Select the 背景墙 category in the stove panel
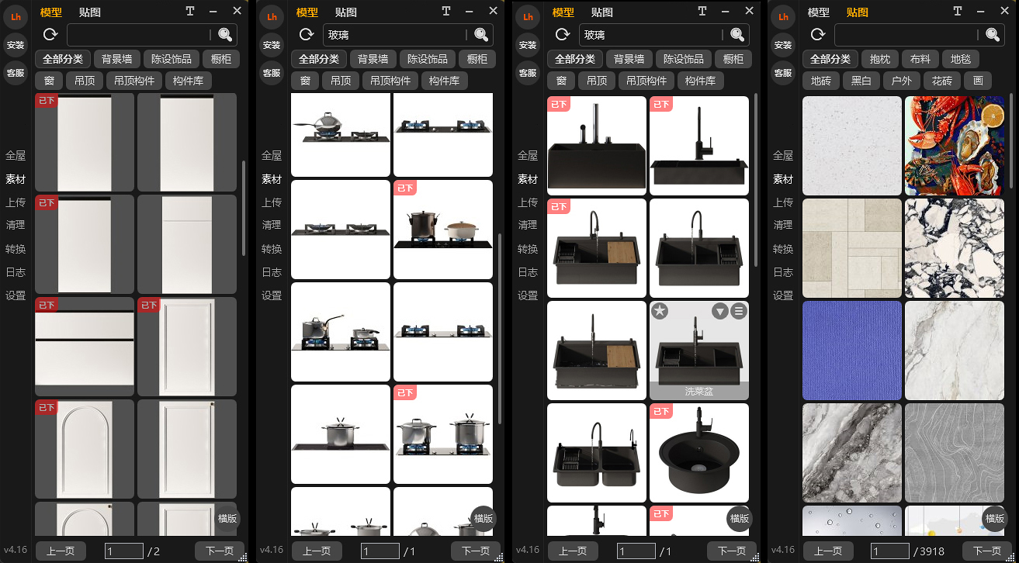 coord(373,59)
